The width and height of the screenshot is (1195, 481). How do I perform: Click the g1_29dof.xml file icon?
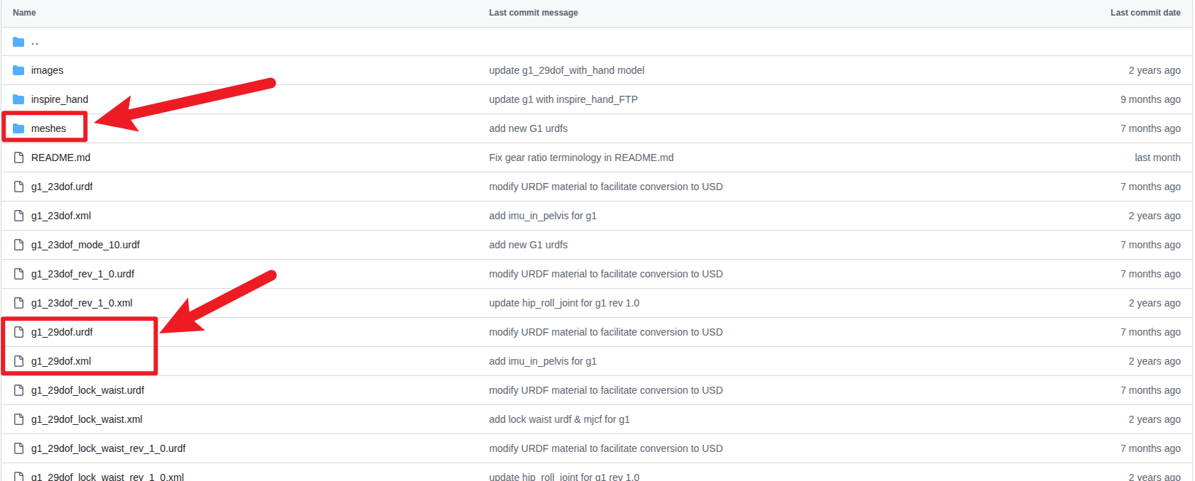18,361
